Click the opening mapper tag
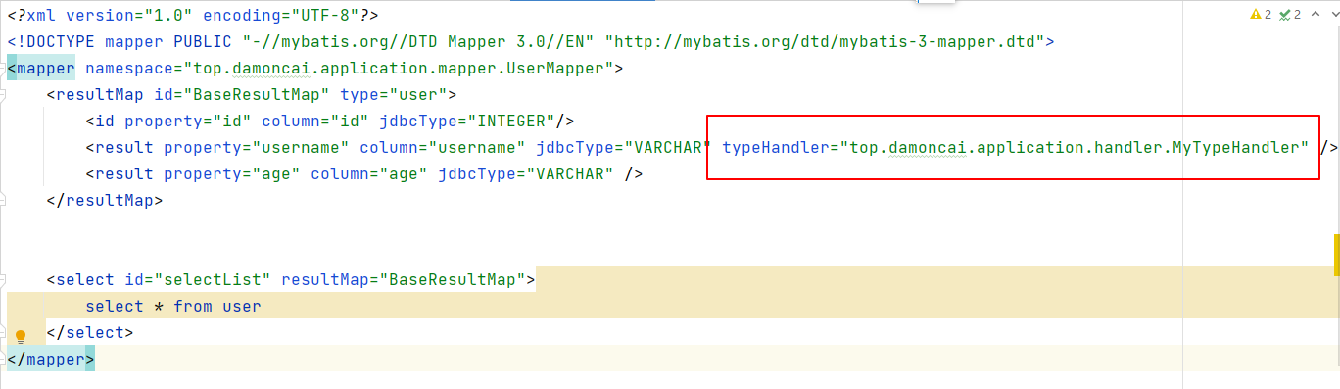This screenshot has width=1340, height=389. tap(44, 69)
